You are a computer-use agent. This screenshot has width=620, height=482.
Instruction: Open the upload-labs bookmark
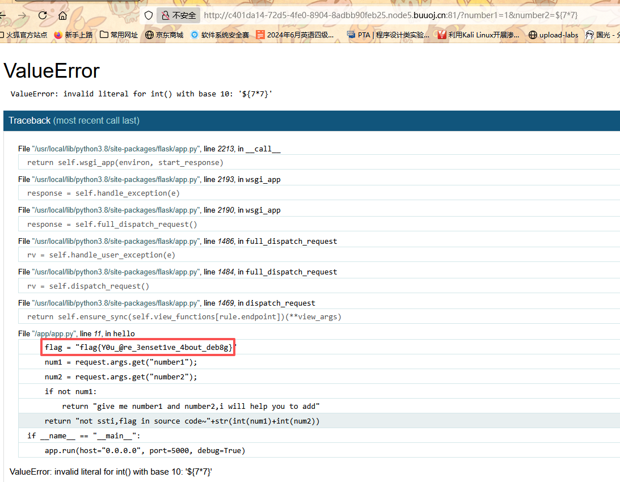(x=553, y=35)
